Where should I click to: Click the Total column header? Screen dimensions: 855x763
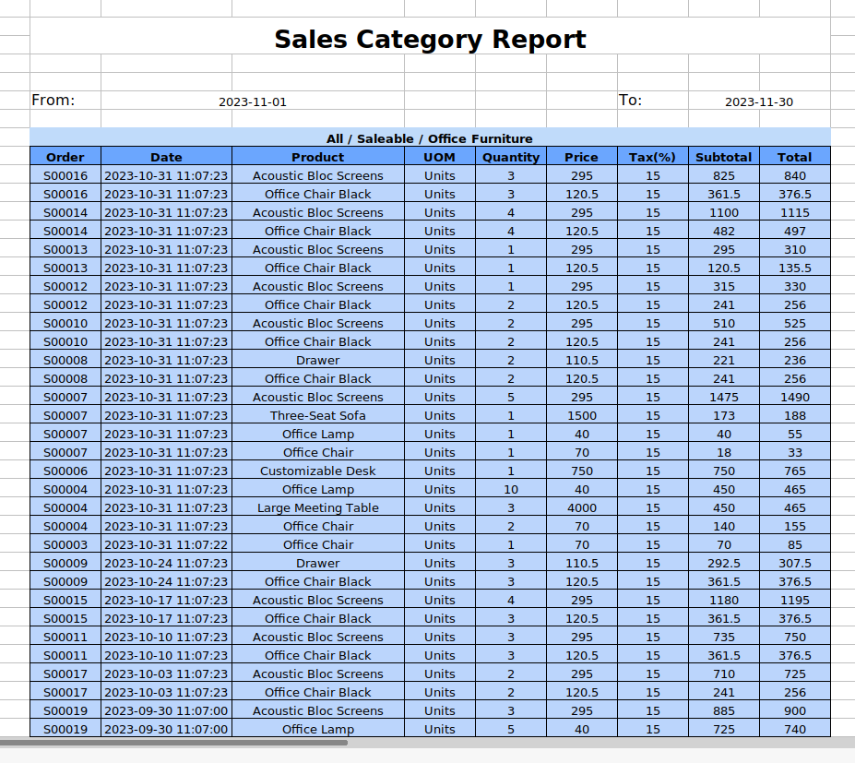point(794,157)
